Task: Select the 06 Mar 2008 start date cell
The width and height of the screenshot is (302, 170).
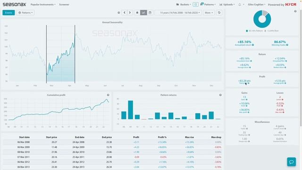Action: [24, 142]
